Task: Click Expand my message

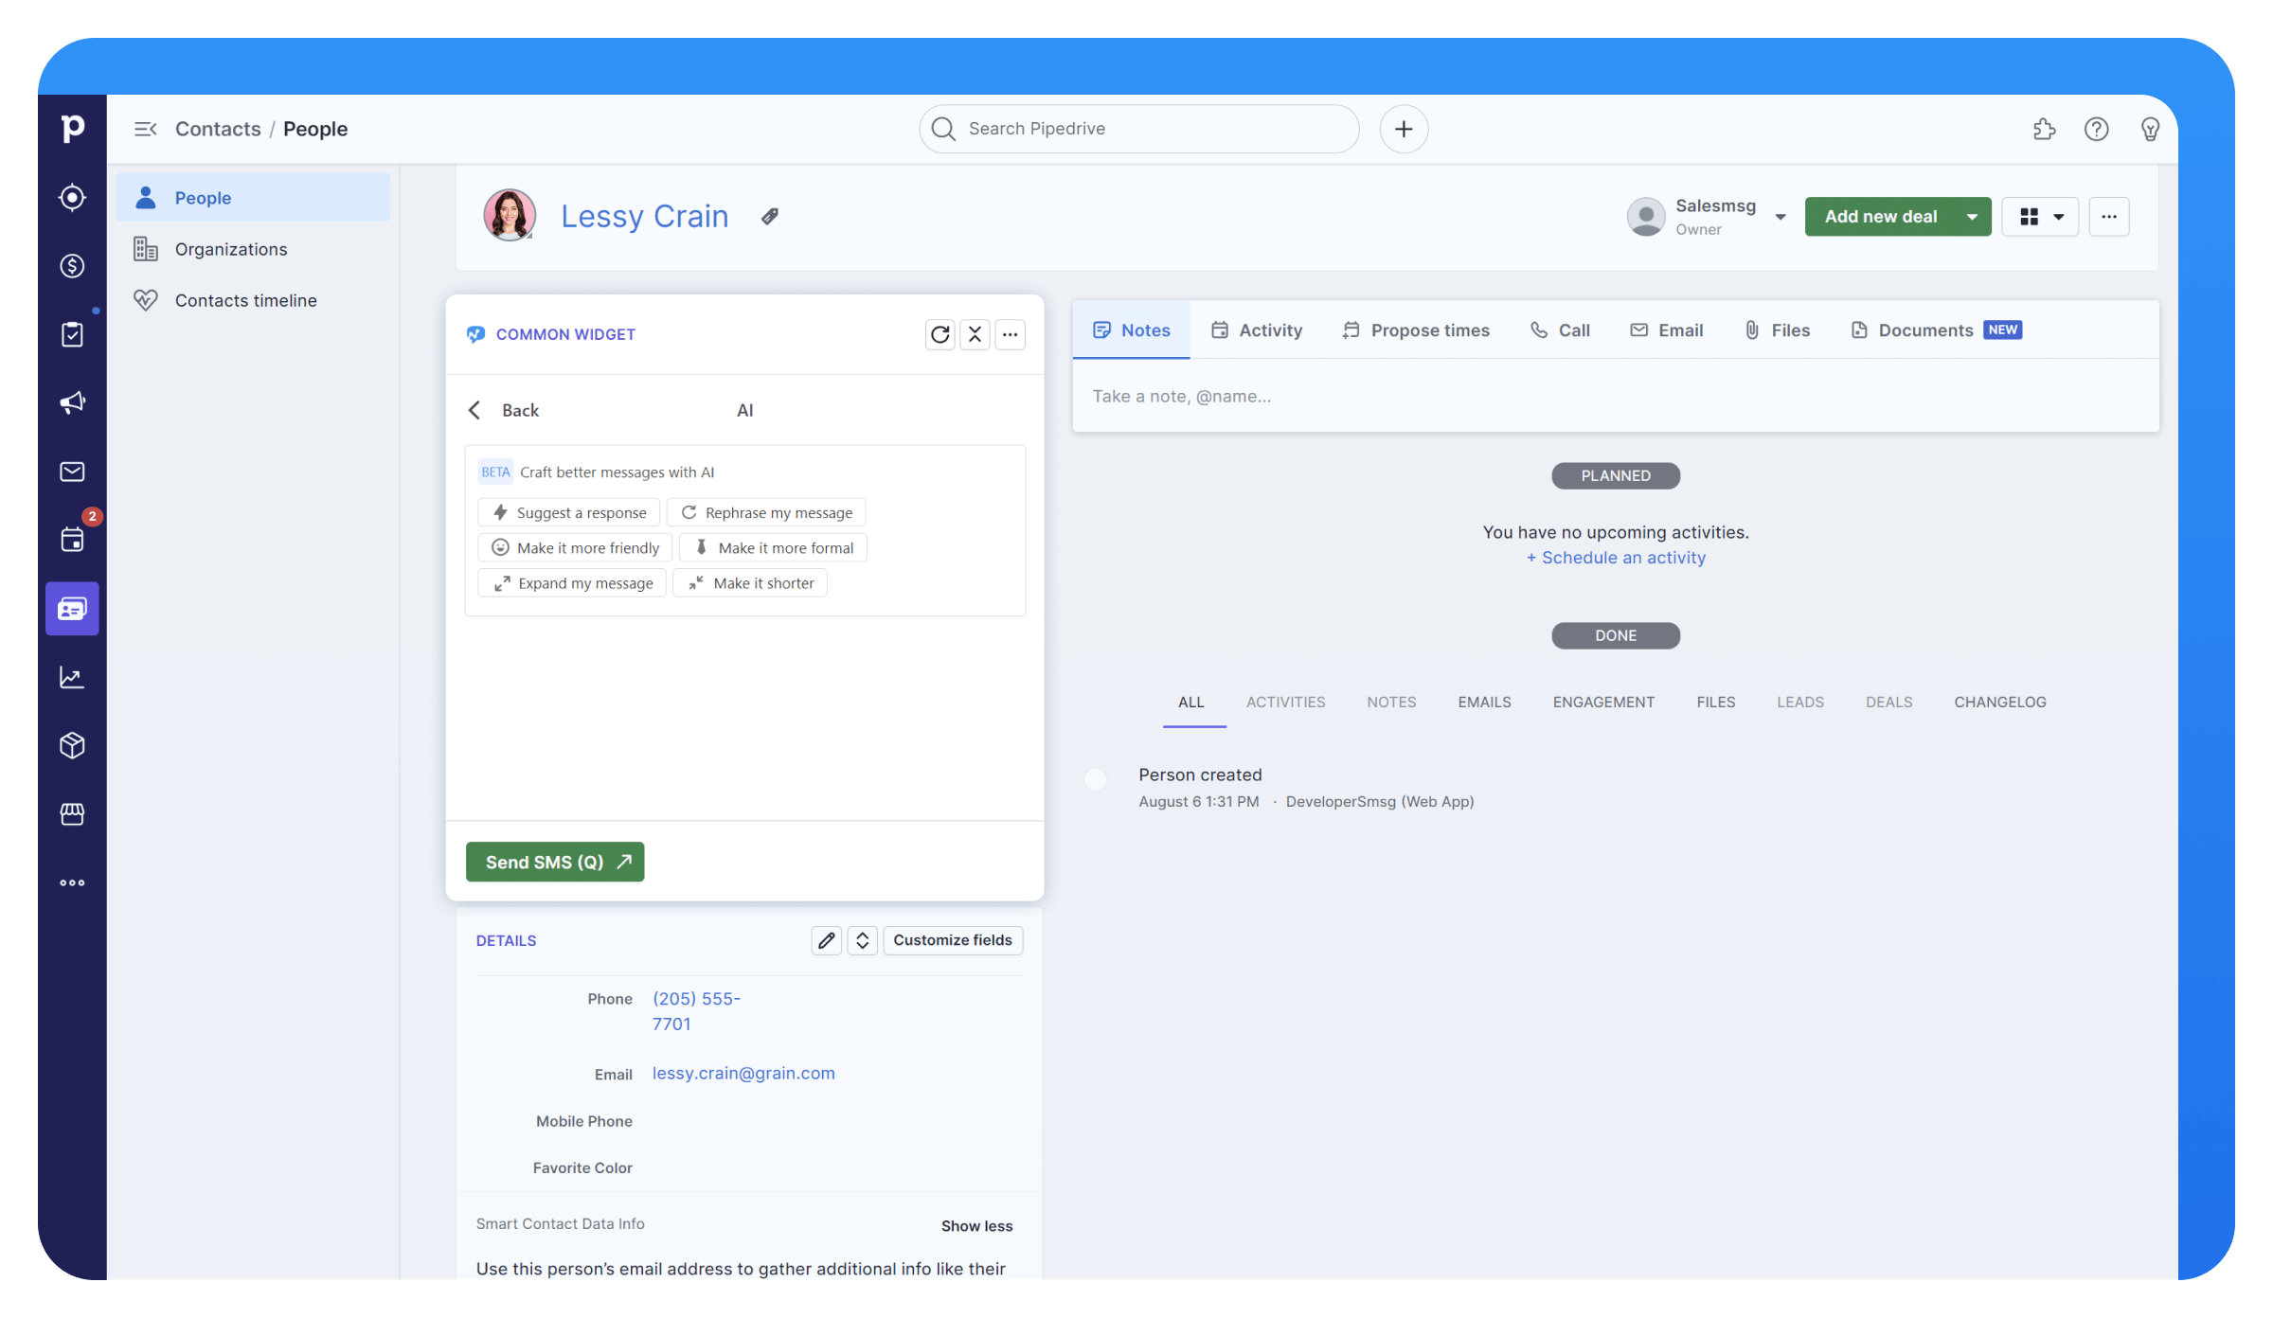Action: tap(572, 583)
